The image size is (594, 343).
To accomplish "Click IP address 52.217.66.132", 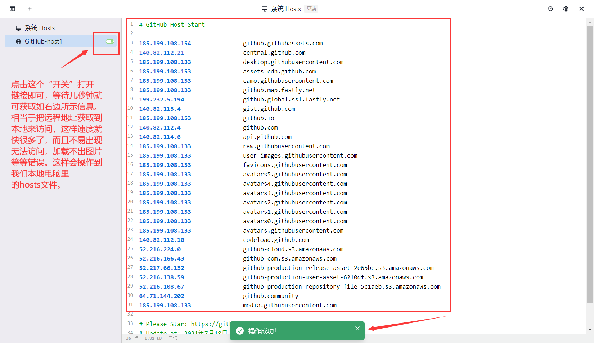I will tap(162, 268).
